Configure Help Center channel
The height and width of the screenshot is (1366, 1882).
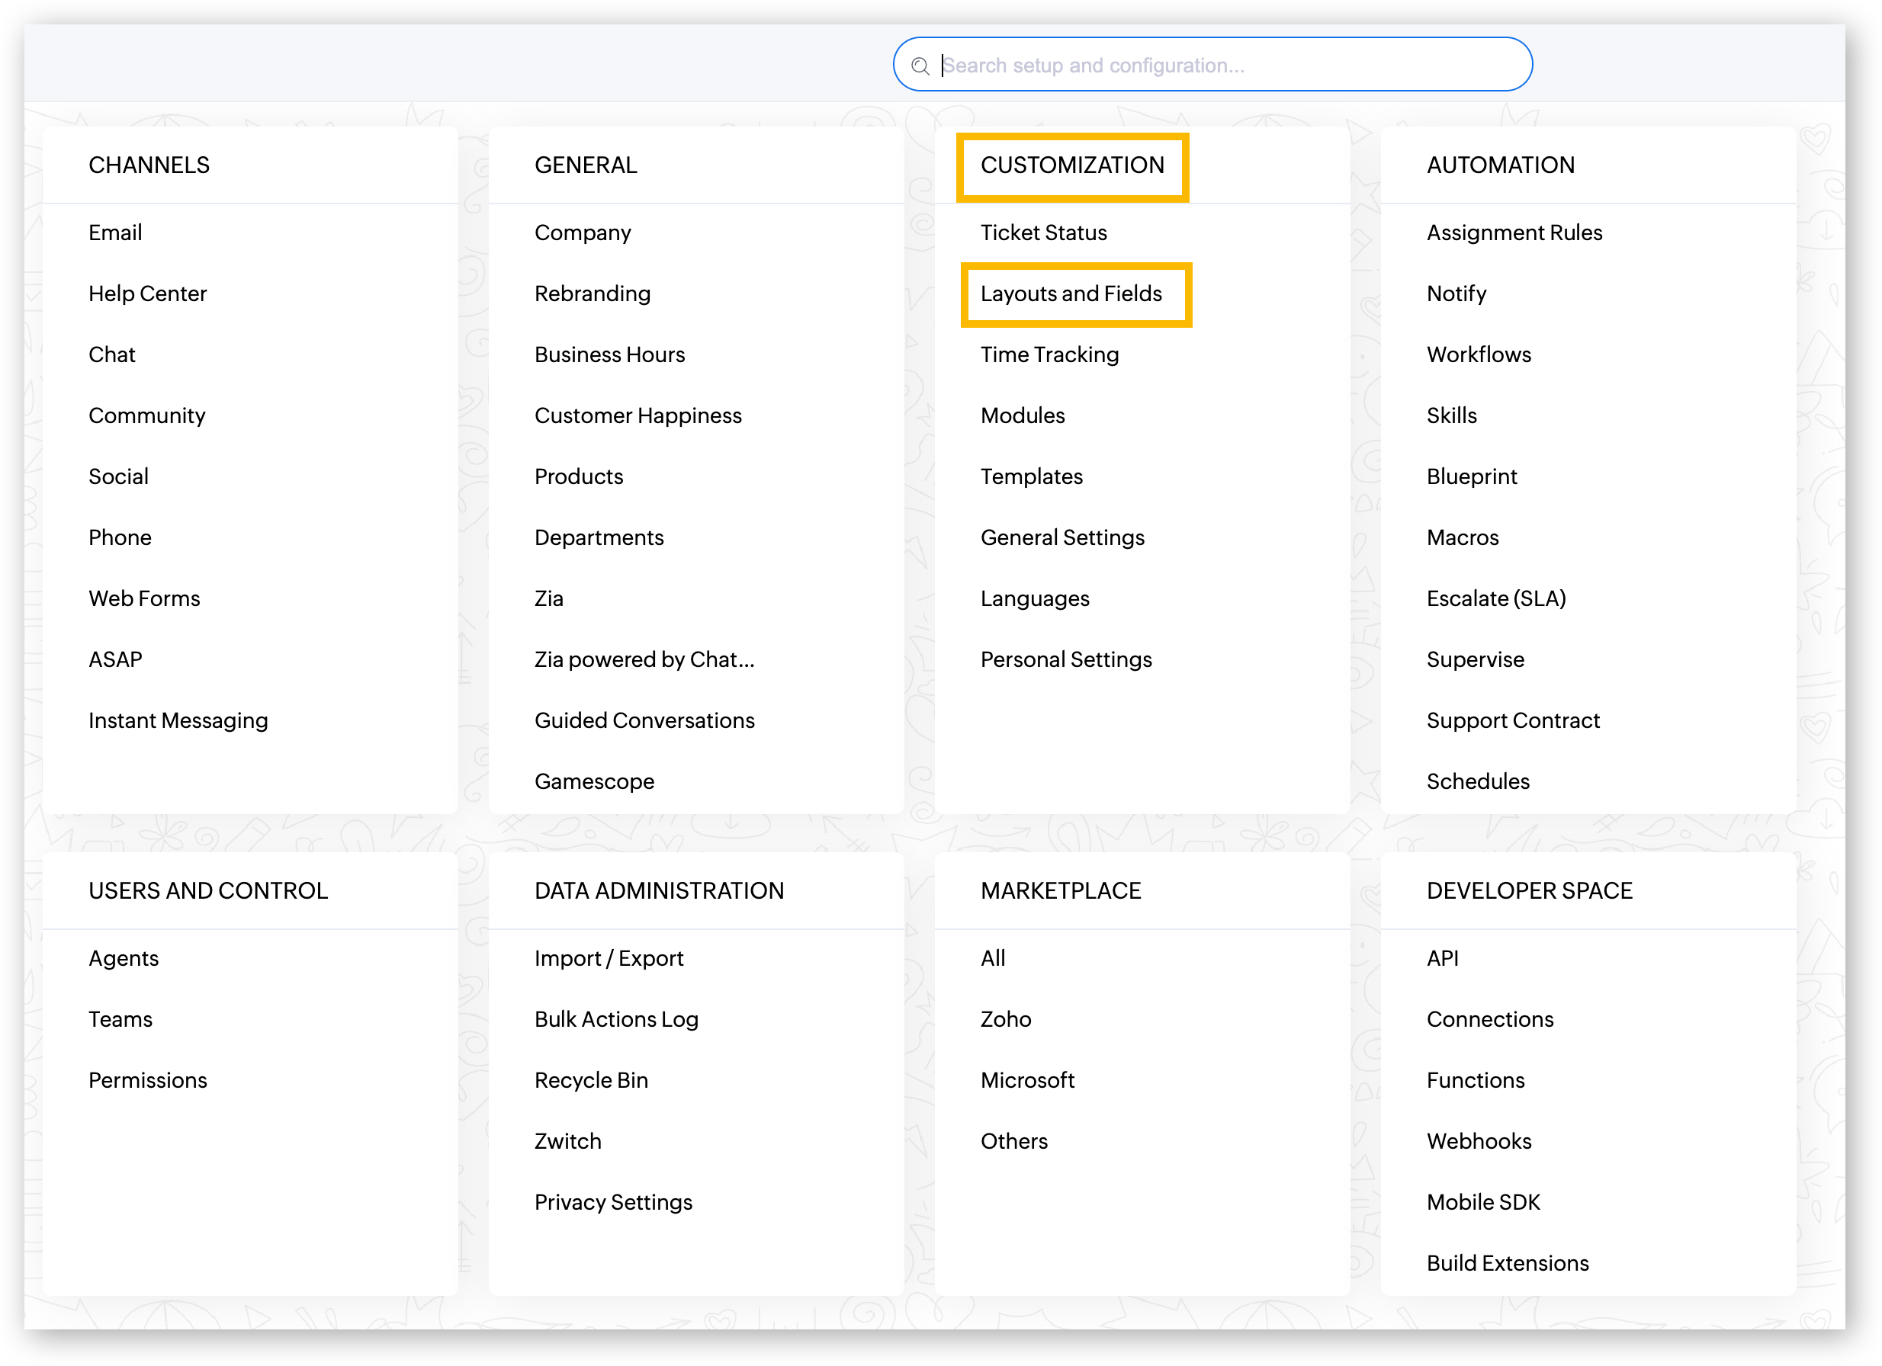click(148, 293)
